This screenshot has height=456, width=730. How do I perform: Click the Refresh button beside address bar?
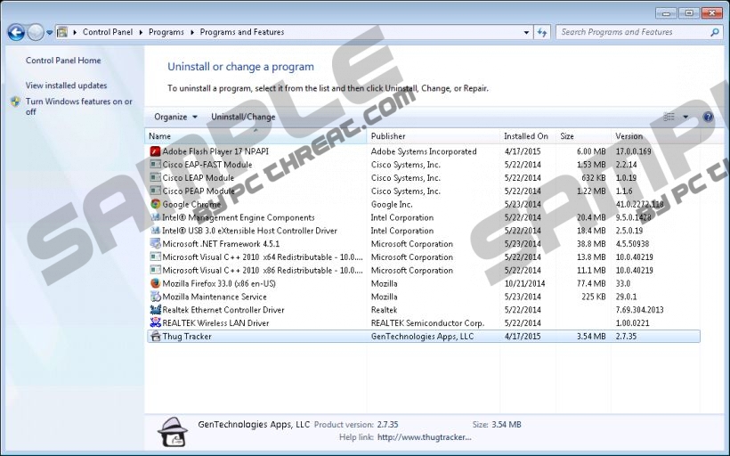click(542, 33)
